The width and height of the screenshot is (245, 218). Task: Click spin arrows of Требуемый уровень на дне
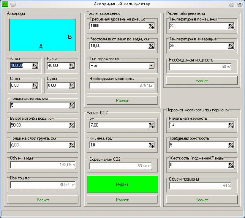pyautogui.click(x=151, y=26)
